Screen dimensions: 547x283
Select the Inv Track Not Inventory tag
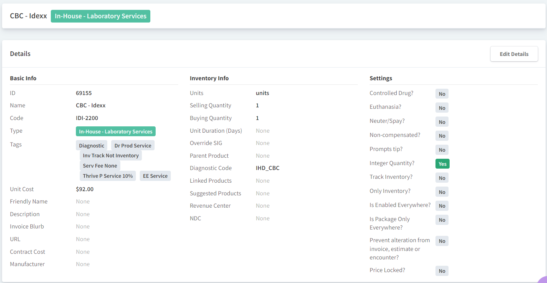coord(110,155)
